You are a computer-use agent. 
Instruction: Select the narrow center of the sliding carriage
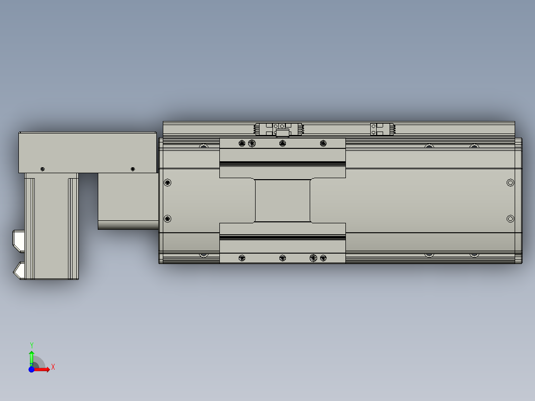coord(282,201)
